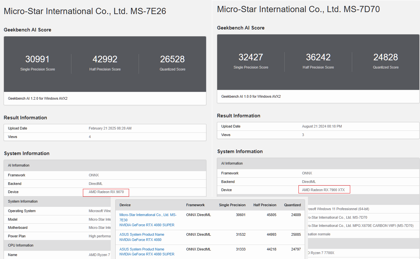Click the AMD Radeon RX 7900 XTX device link
This screenshot has width=420, height=259.
pyautogui.click(x=324, y=189)
